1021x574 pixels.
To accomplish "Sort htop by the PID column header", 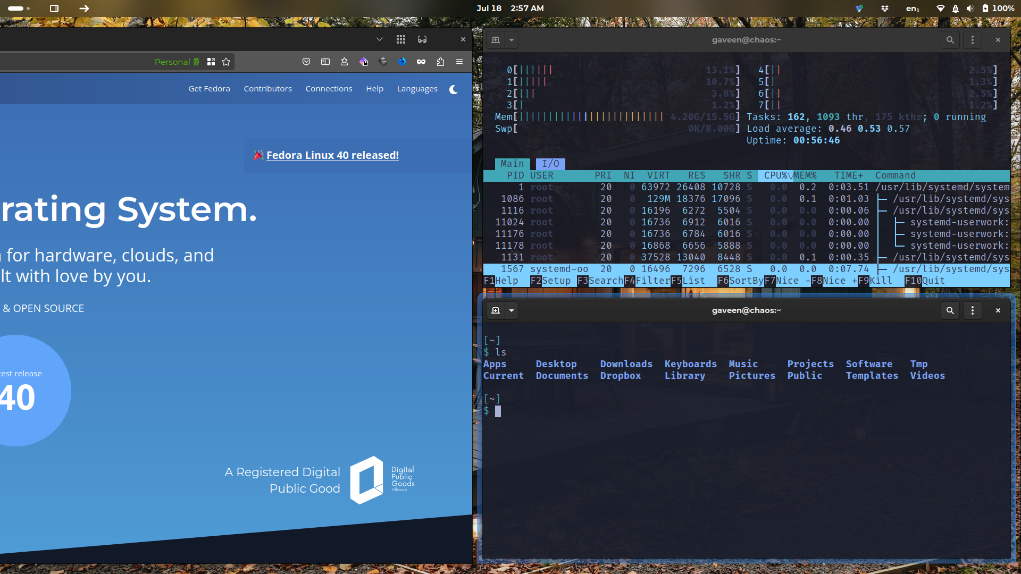I will click(515, 175).
